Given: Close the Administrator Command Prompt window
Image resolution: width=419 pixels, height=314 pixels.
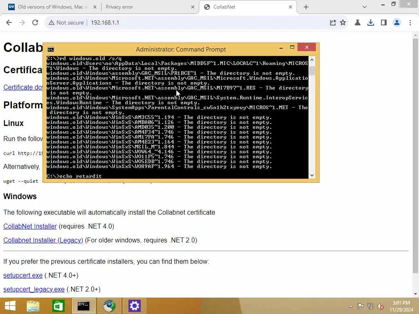Looking at the screenshot, I should (306, 47).
